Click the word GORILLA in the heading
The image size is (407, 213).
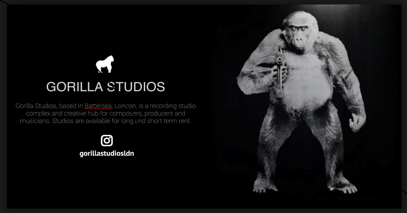75,87
